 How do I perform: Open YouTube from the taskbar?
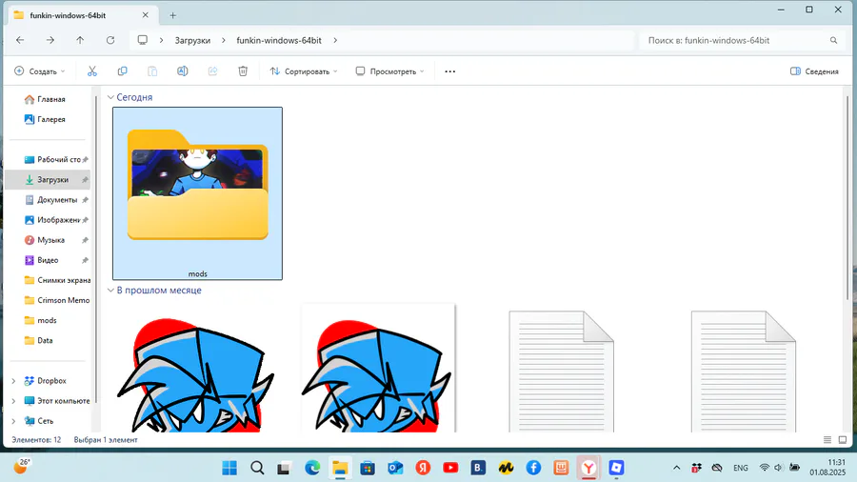(450, 468)
